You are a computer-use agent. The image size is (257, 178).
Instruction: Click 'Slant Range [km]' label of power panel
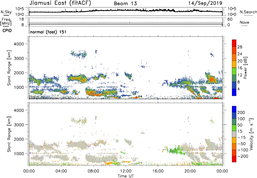(9, 68)
